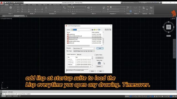
Task: Click the Paste icon in Clipboard panel
Action: (144, 8)
